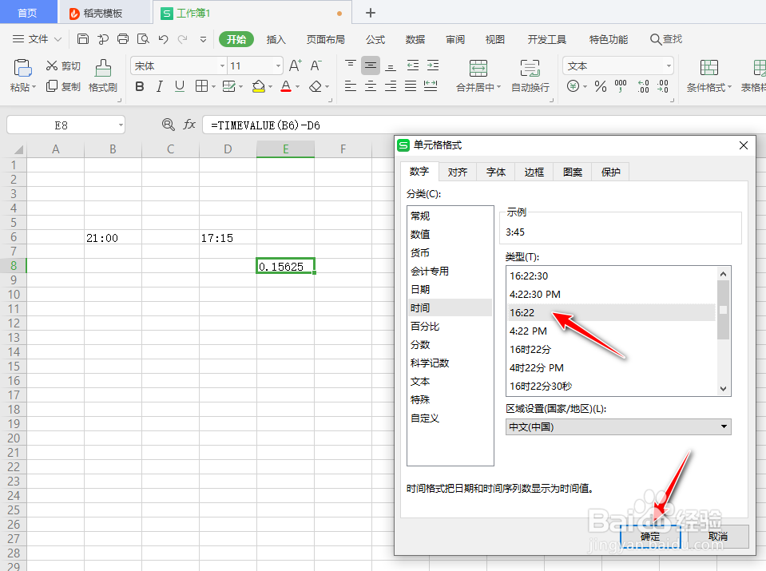Image resolution: width=766 pixels, height=571 pixels.
Task: Click the red font color swatch
Action: (286, 92)
